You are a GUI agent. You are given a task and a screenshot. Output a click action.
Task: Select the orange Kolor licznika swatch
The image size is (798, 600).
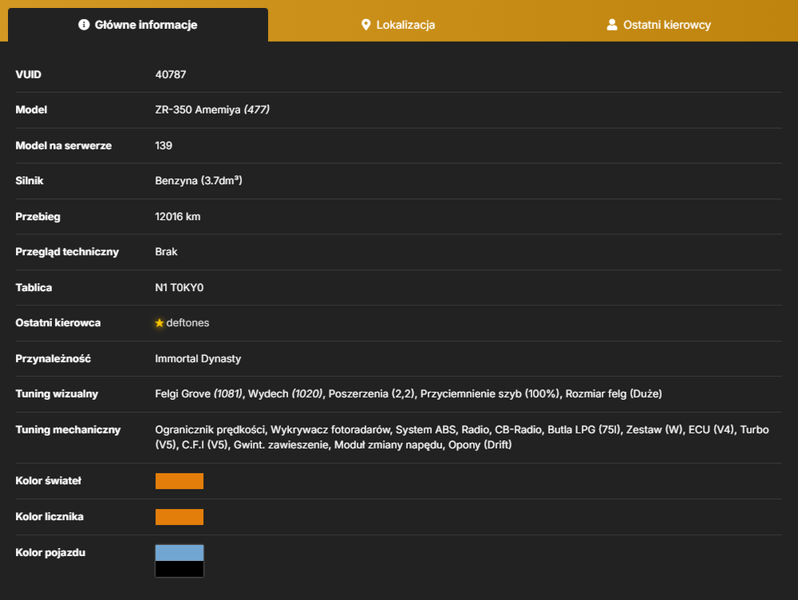point(179,517)
